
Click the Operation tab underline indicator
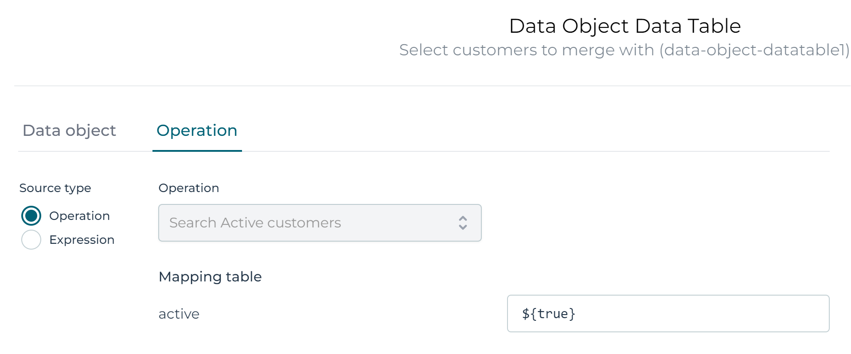point(197,151)
